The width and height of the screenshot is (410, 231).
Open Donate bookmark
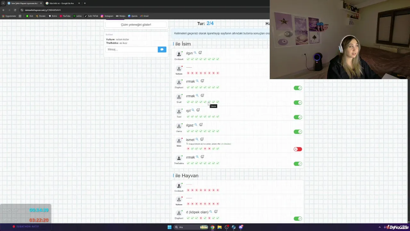[41, 16]
